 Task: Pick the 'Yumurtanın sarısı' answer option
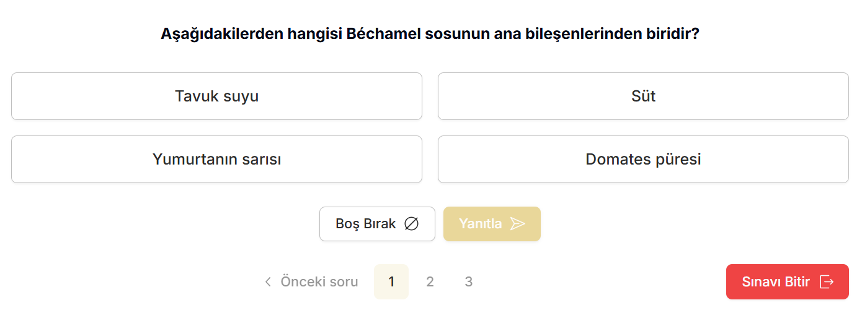tap(216, 160)
